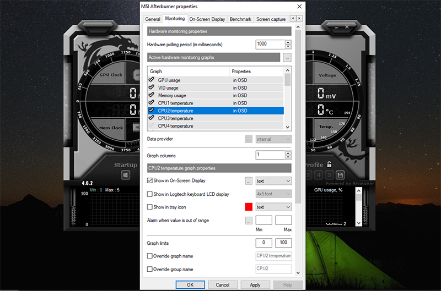Increase the graph columns count
Screen dimensions: 441x291
tap(288, 153)
